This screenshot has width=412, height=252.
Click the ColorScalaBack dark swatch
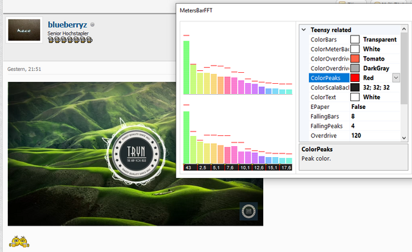coord(355,88)
